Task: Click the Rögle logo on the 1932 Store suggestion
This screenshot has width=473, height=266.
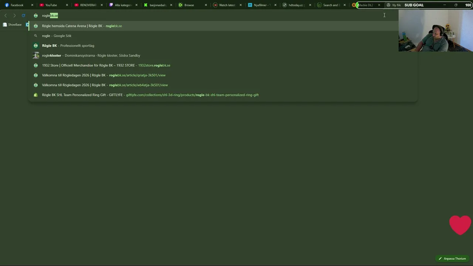Action: pos(35,65)
